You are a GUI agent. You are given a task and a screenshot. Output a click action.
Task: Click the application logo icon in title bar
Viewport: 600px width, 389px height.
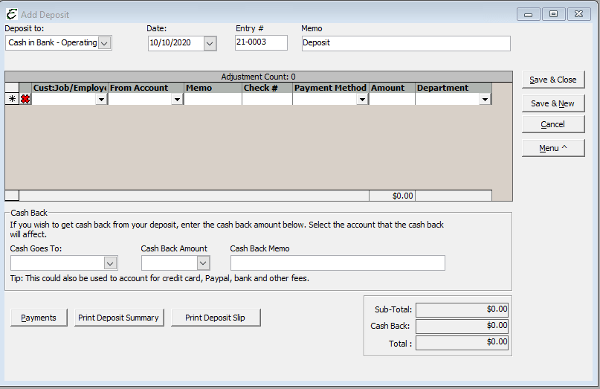click(11, 14)
